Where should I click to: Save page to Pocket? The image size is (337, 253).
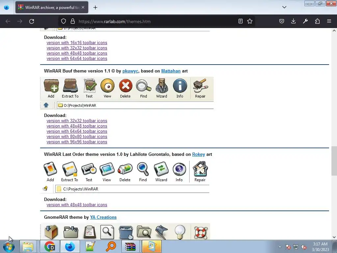(x=282, y=21)
